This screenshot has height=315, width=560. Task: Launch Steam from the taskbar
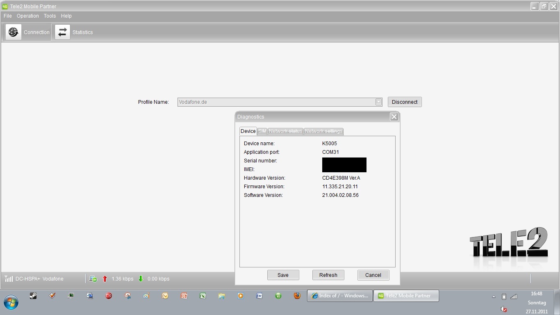33,296
